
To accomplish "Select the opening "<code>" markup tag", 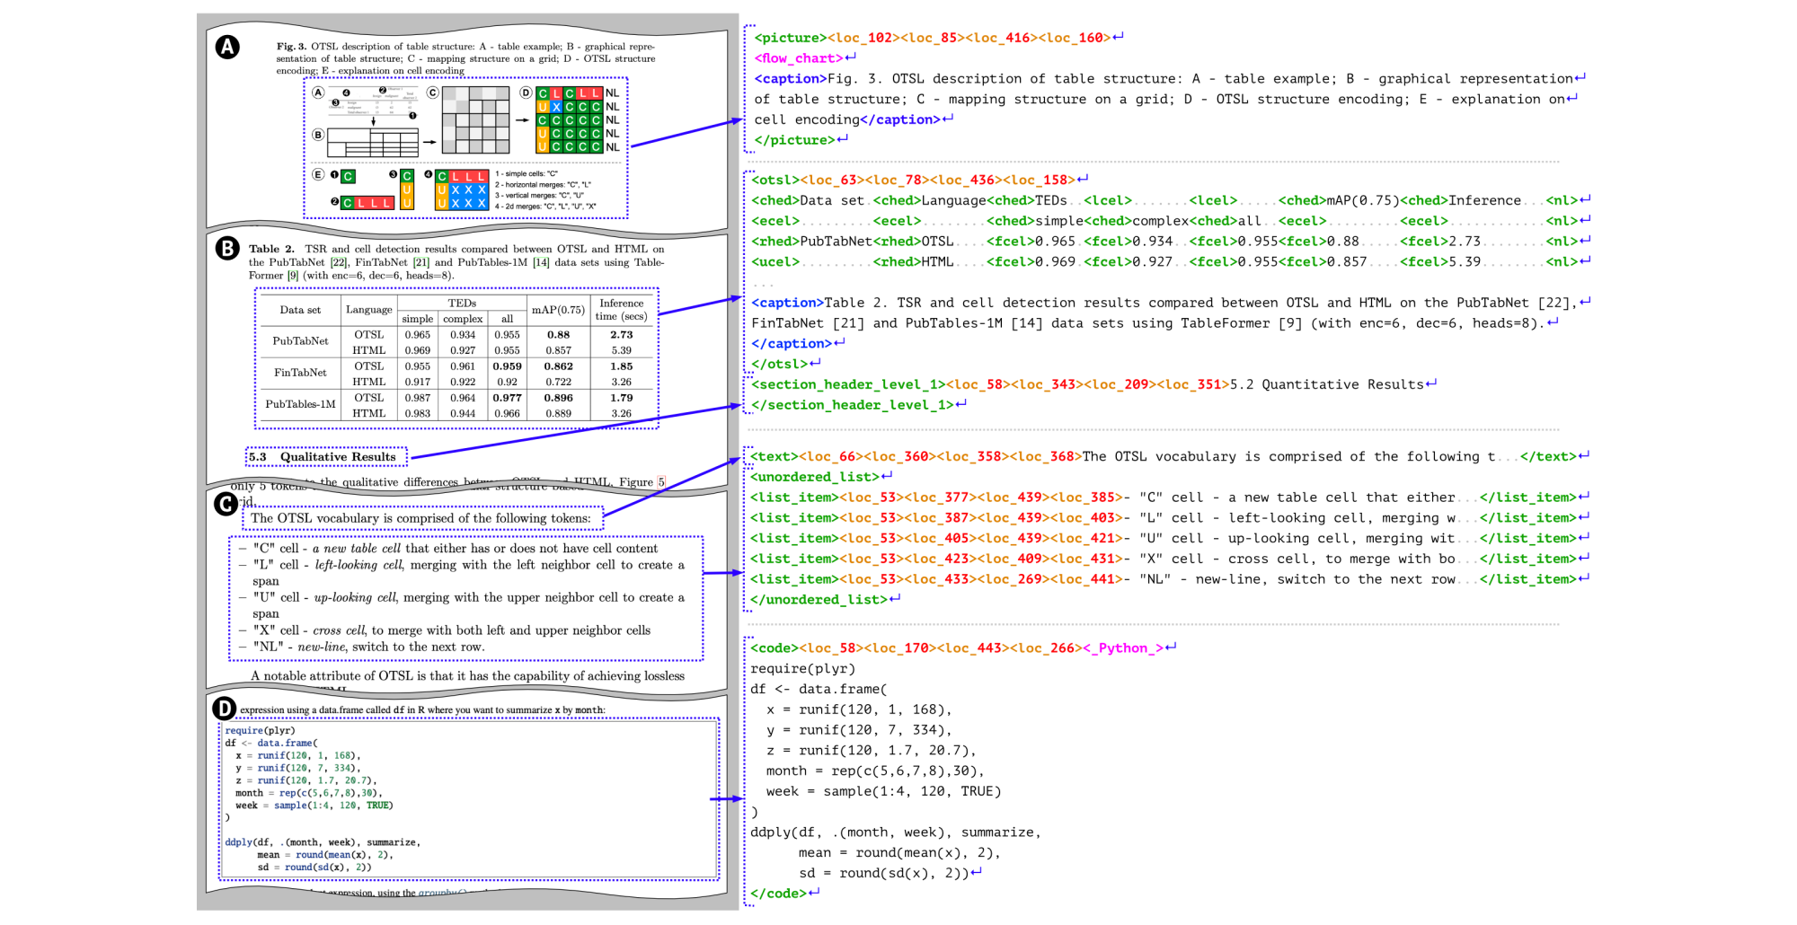I will 775,648.
